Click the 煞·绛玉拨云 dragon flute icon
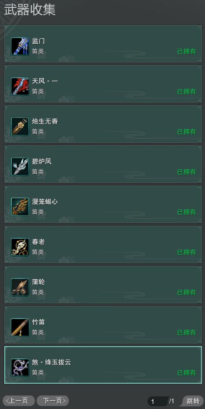205x409 pixels. tap(20, 368)
